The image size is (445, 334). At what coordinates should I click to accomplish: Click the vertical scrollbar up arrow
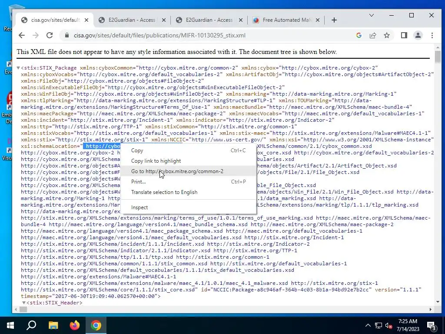coord(438,47)
